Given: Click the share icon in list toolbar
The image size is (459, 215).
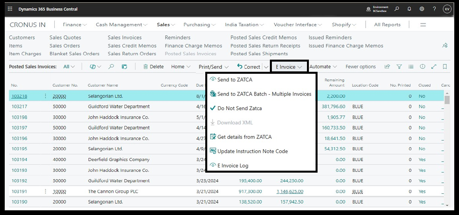Looking at the screenshot, I should [x=387, y=67].
